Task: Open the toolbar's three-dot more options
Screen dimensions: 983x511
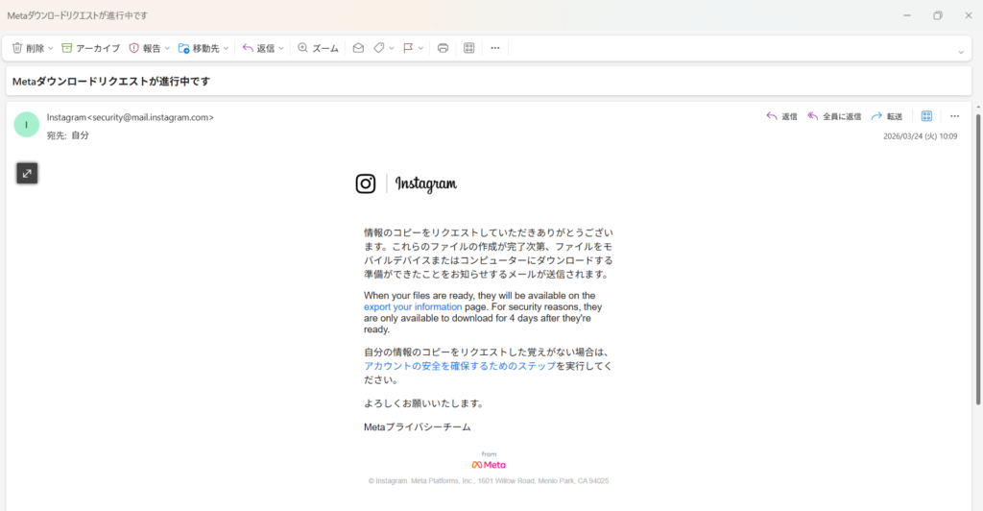Action: (x=495, y=48)
